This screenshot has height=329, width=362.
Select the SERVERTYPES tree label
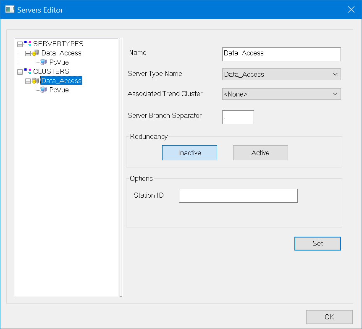58,44
